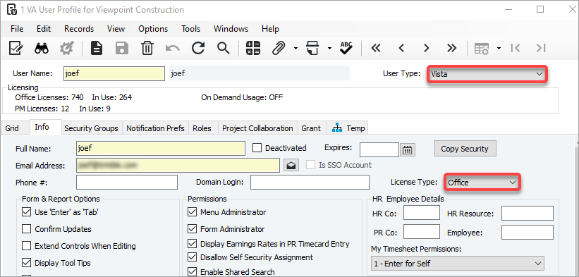Viewport: 579px width, 277px height.
Task: Open My Timesheet Permissions dropdown
Action: pyautogui.click(x=457, y=264)
